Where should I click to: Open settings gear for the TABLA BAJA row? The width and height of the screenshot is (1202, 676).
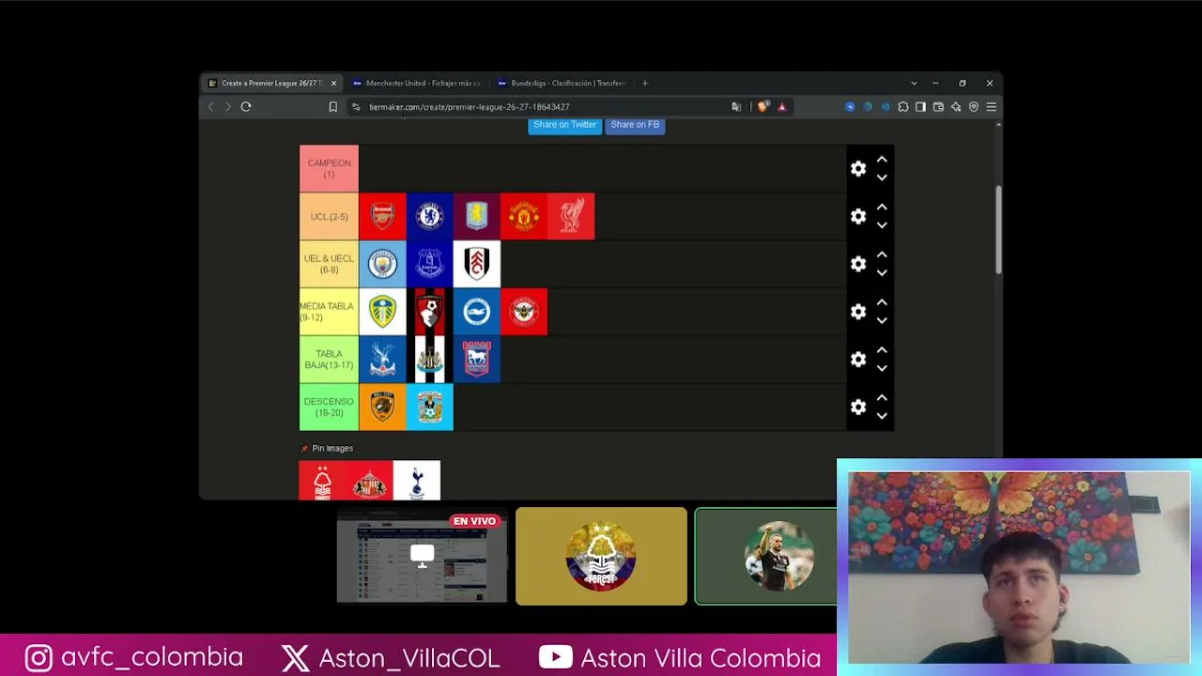click(x=858, y=360)
